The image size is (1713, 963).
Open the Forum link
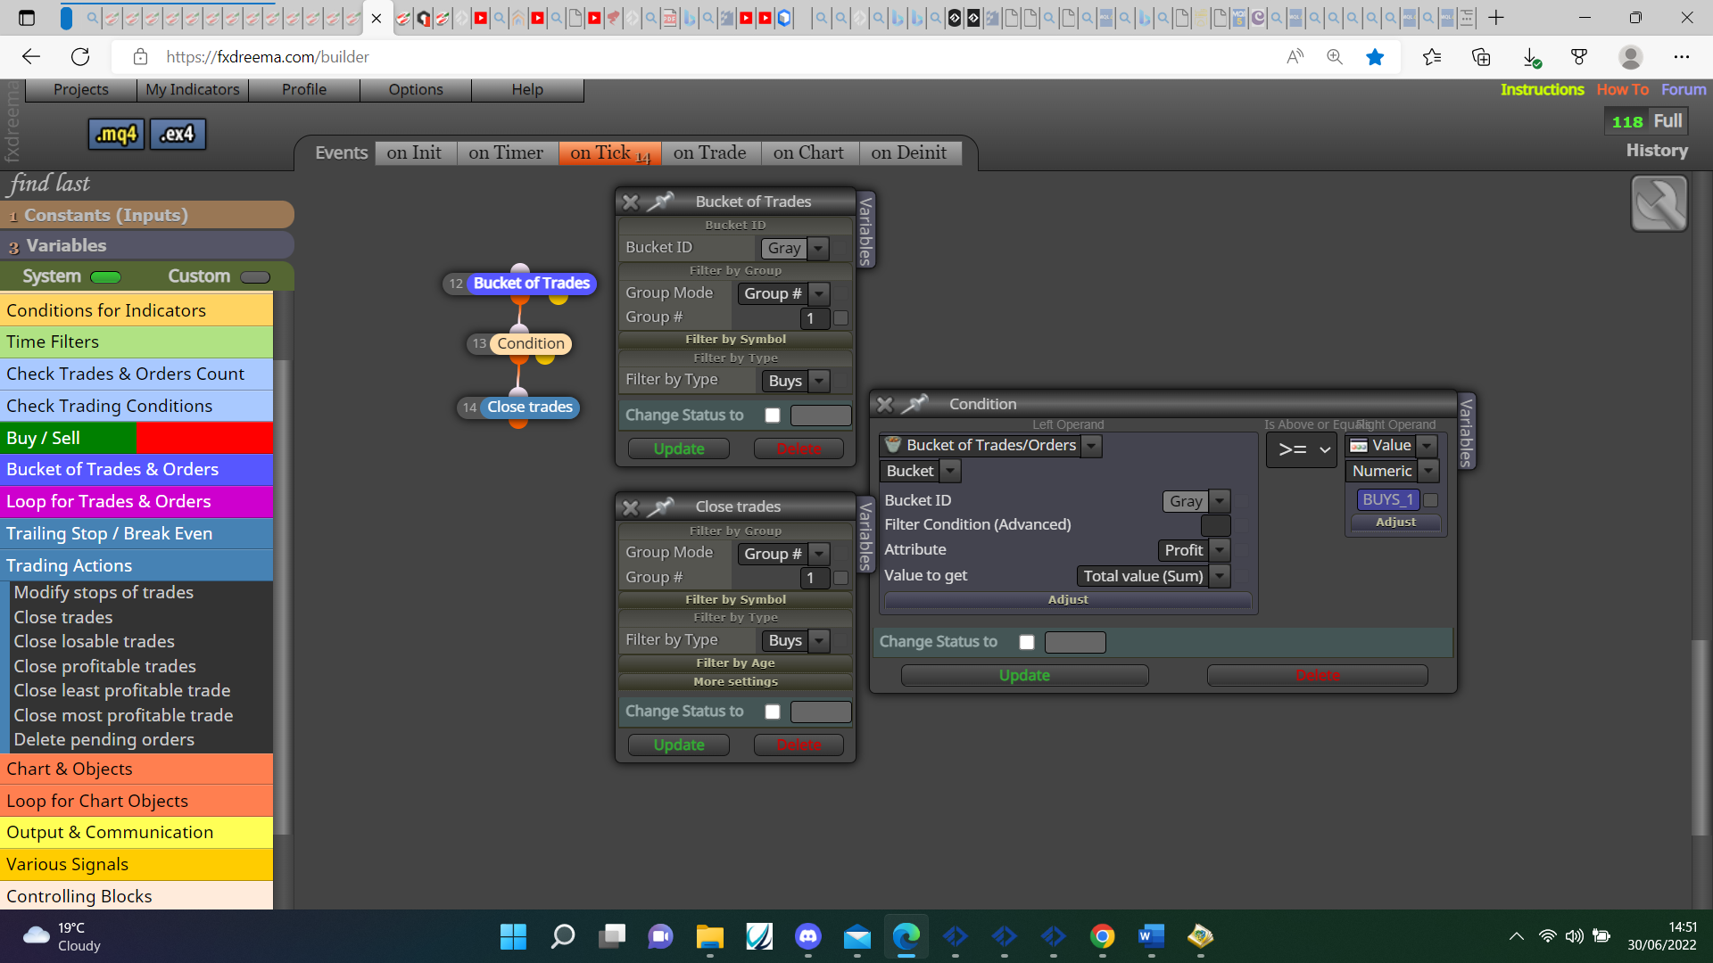click(x=1684, y=89)
